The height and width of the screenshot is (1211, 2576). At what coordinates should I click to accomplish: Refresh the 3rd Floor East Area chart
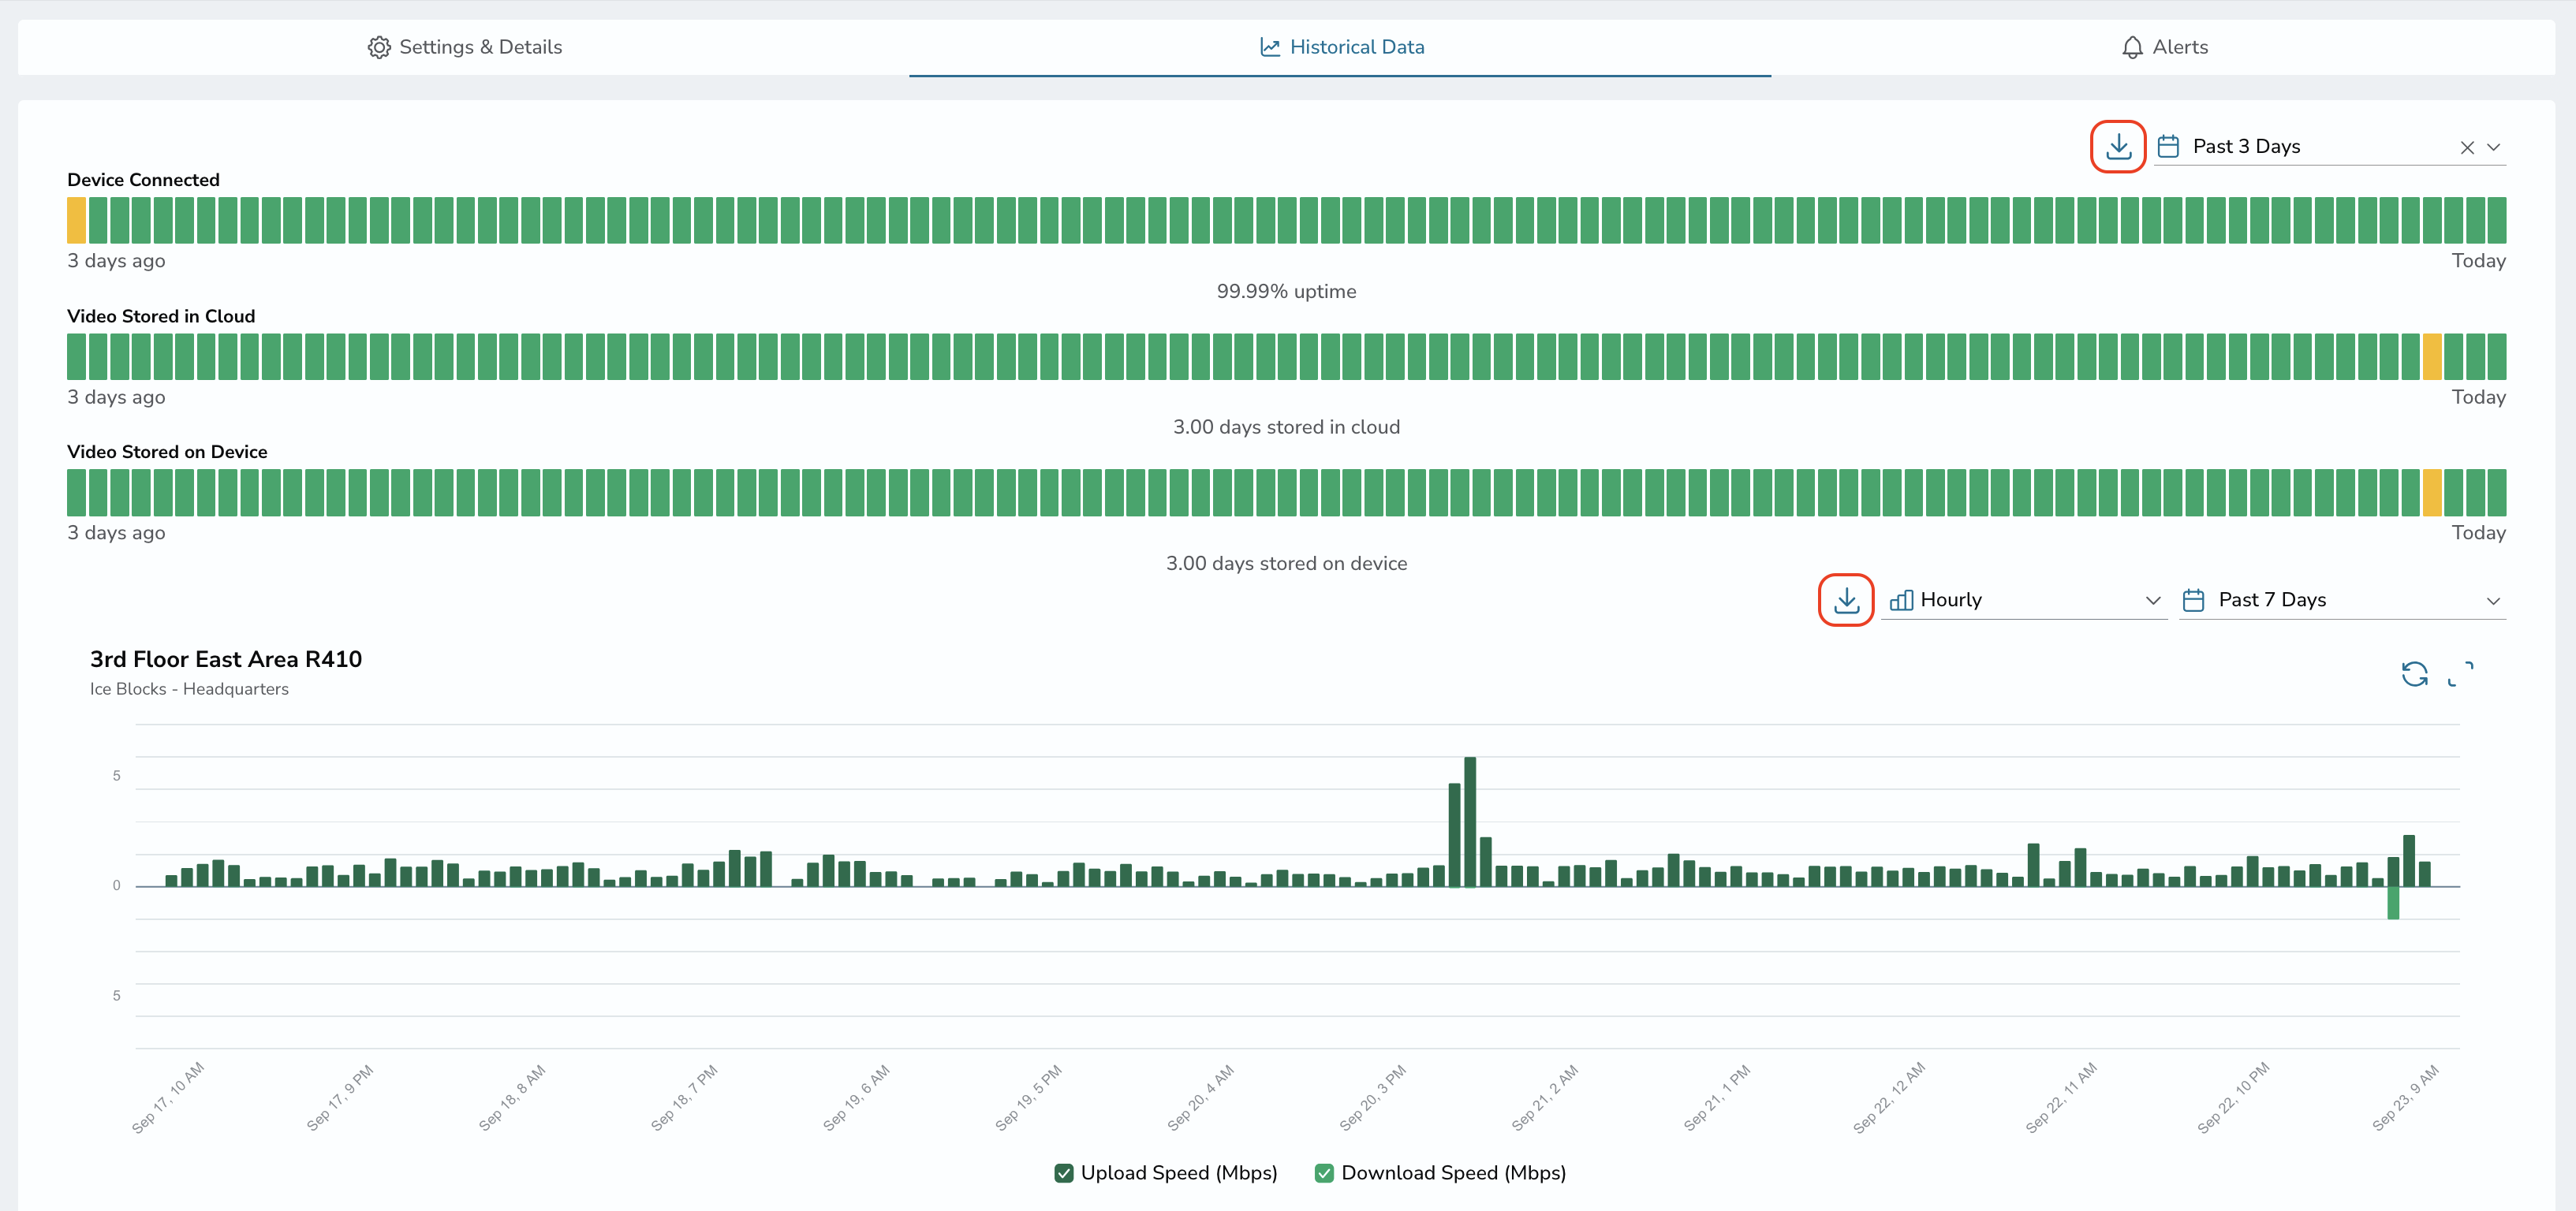(2414, 674)
